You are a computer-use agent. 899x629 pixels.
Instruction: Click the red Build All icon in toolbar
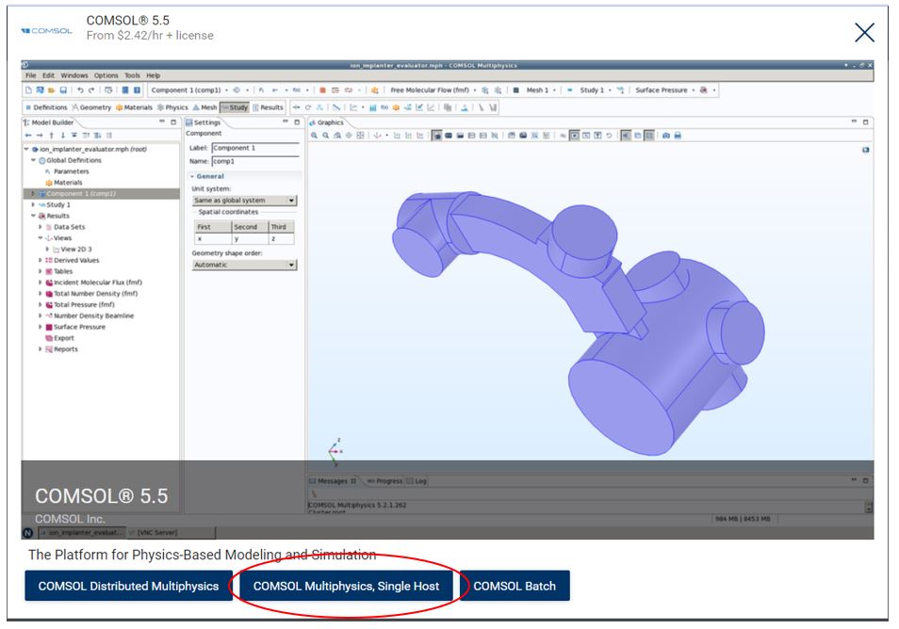323,90
